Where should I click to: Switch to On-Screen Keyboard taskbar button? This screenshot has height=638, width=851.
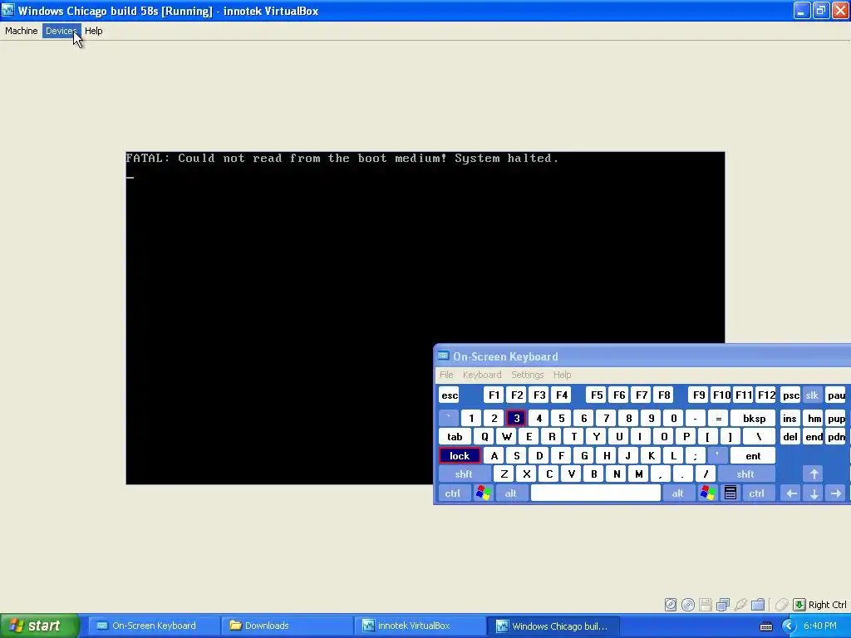point(152,626)
